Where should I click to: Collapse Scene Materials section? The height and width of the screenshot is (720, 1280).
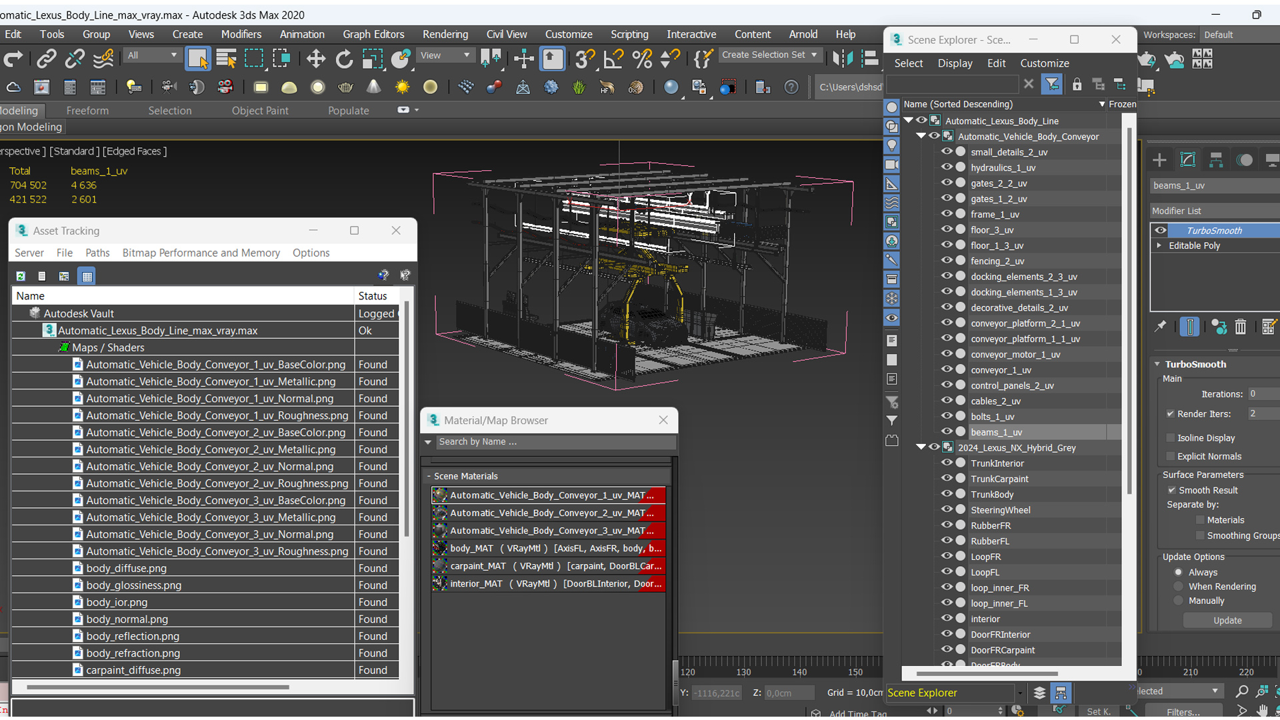pos(429,476)
